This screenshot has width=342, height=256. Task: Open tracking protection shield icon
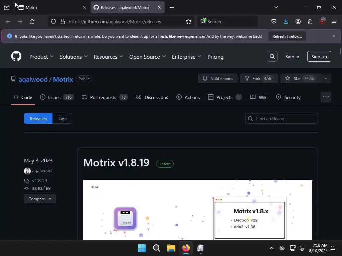[x=53, y=22]
